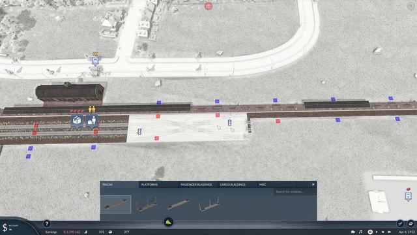This screenshot has width=417, height=235.
Task: Select the bus stop marker on the road
Action: [95, 61]
